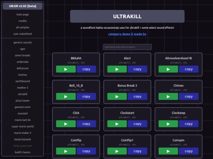Select generic sounds category
Screen dimensions: 213x159
click(x=22, y=42)
